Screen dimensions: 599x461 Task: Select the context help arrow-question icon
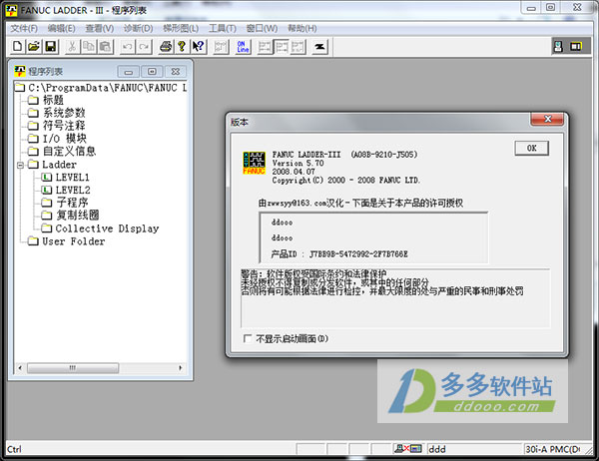click(x=199, y=46)
